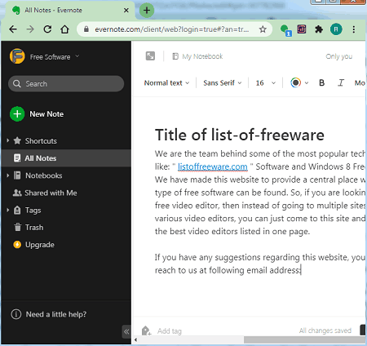The image size is (367, 346).
Task: Open the red square browser extension icon
Action: pyautogui.click(x=302, y=29)
